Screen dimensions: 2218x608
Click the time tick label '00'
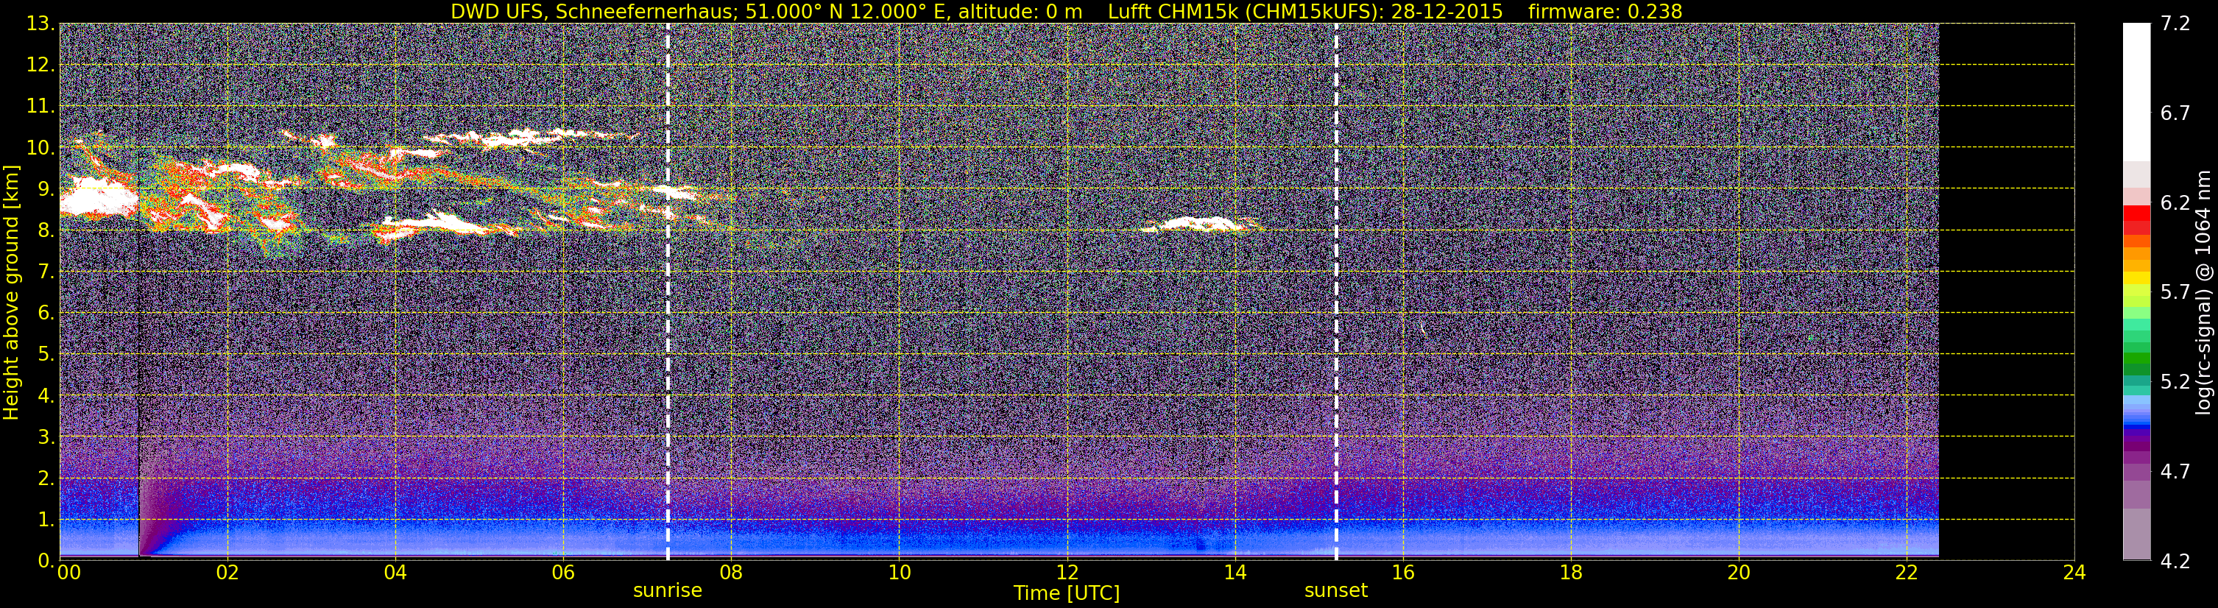pyautogui.click(x=69, y=573)
